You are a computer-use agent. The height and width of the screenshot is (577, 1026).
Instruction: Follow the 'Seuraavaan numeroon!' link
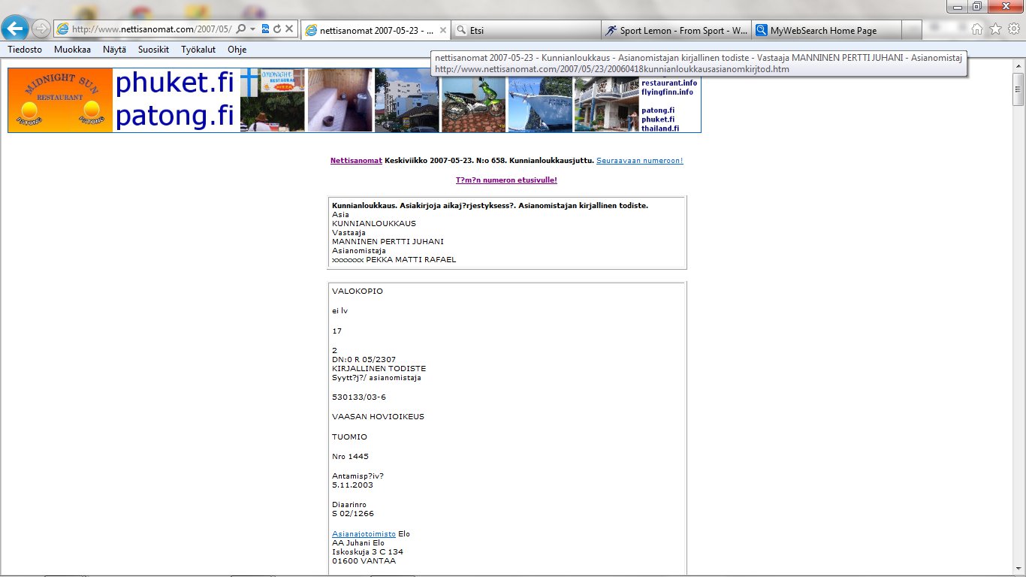639,161
